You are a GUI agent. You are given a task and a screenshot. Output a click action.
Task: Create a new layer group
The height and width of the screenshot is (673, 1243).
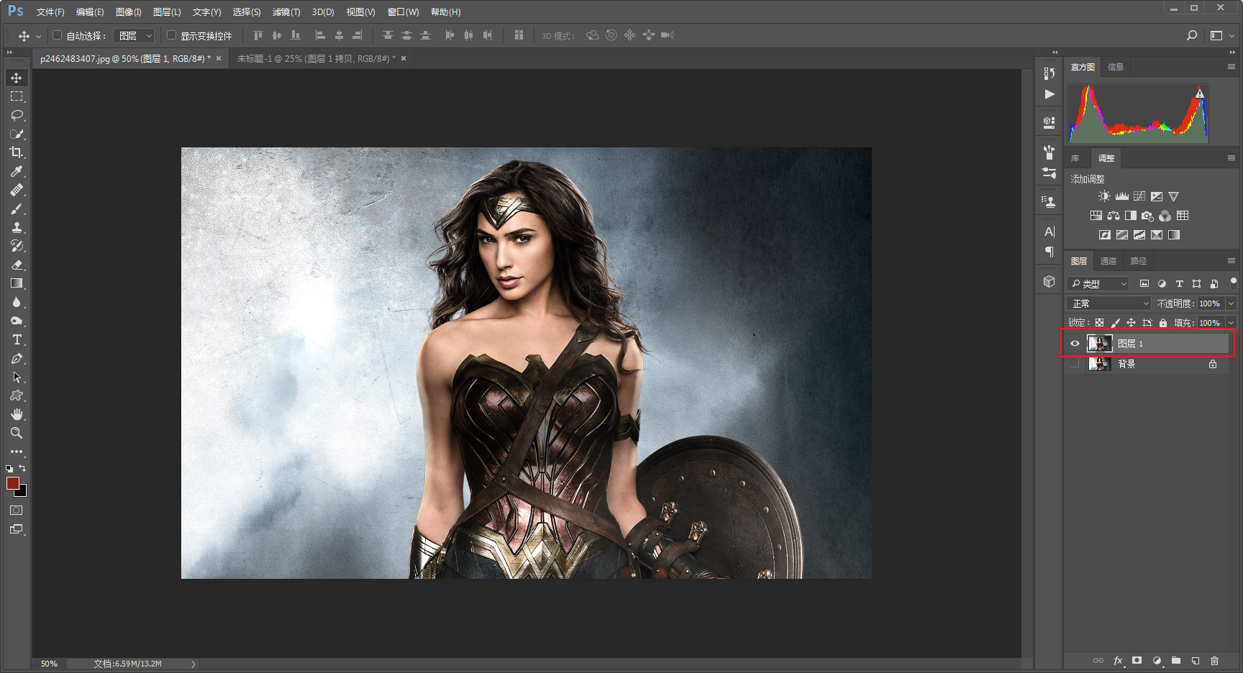pos(1176,660)
